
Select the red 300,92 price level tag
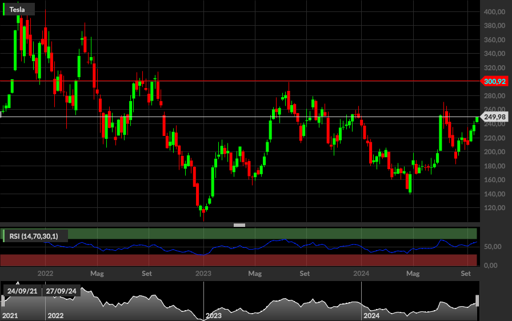tap(494, 81)
